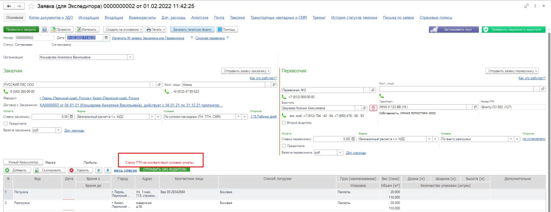Save the document via floppy disk icon
This screenshot has height=212, width=551.
pos(45,30)
